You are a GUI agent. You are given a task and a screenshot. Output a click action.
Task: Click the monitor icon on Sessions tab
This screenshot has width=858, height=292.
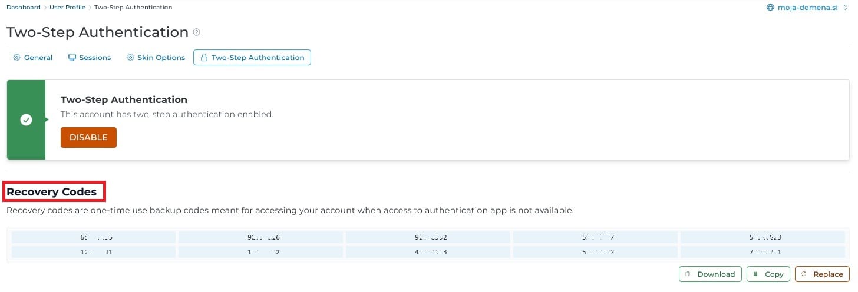point(72,58)
